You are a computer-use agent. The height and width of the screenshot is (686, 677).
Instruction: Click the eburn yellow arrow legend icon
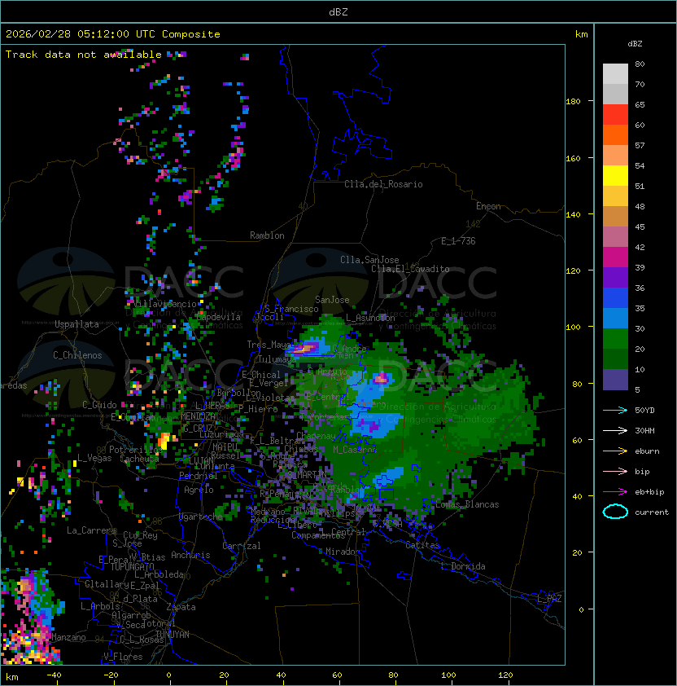(x=615, y=451)
